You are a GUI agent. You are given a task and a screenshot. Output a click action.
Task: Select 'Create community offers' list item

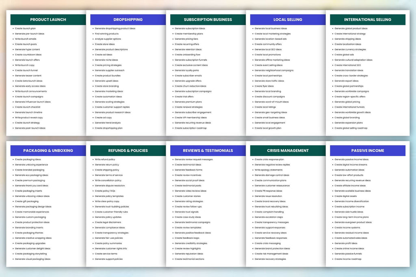tap(268, 44)
